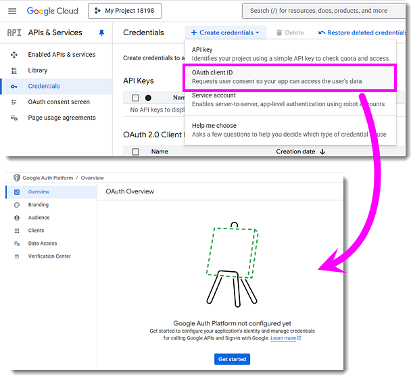Click the plus icon in Create credentials
This screenshot has width=411, height=376.
click(194, 32)
